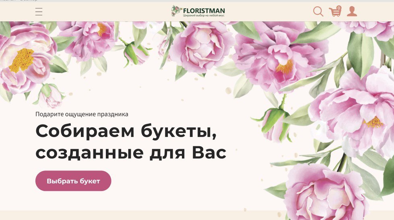Click the peony at bottom right corner
The height and width of the screenshot is (220, 394).
(324, 193)
